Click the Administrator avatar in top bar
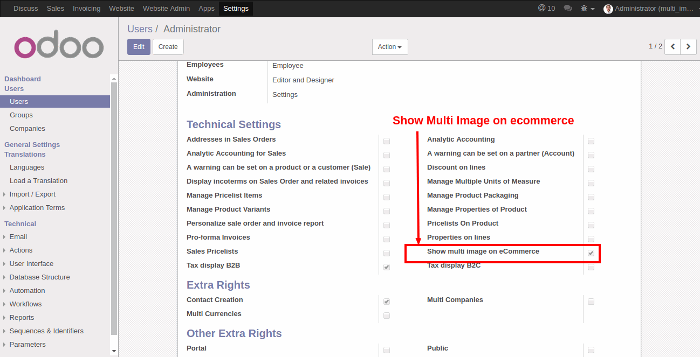700x357 pixels. pos(608,9)
